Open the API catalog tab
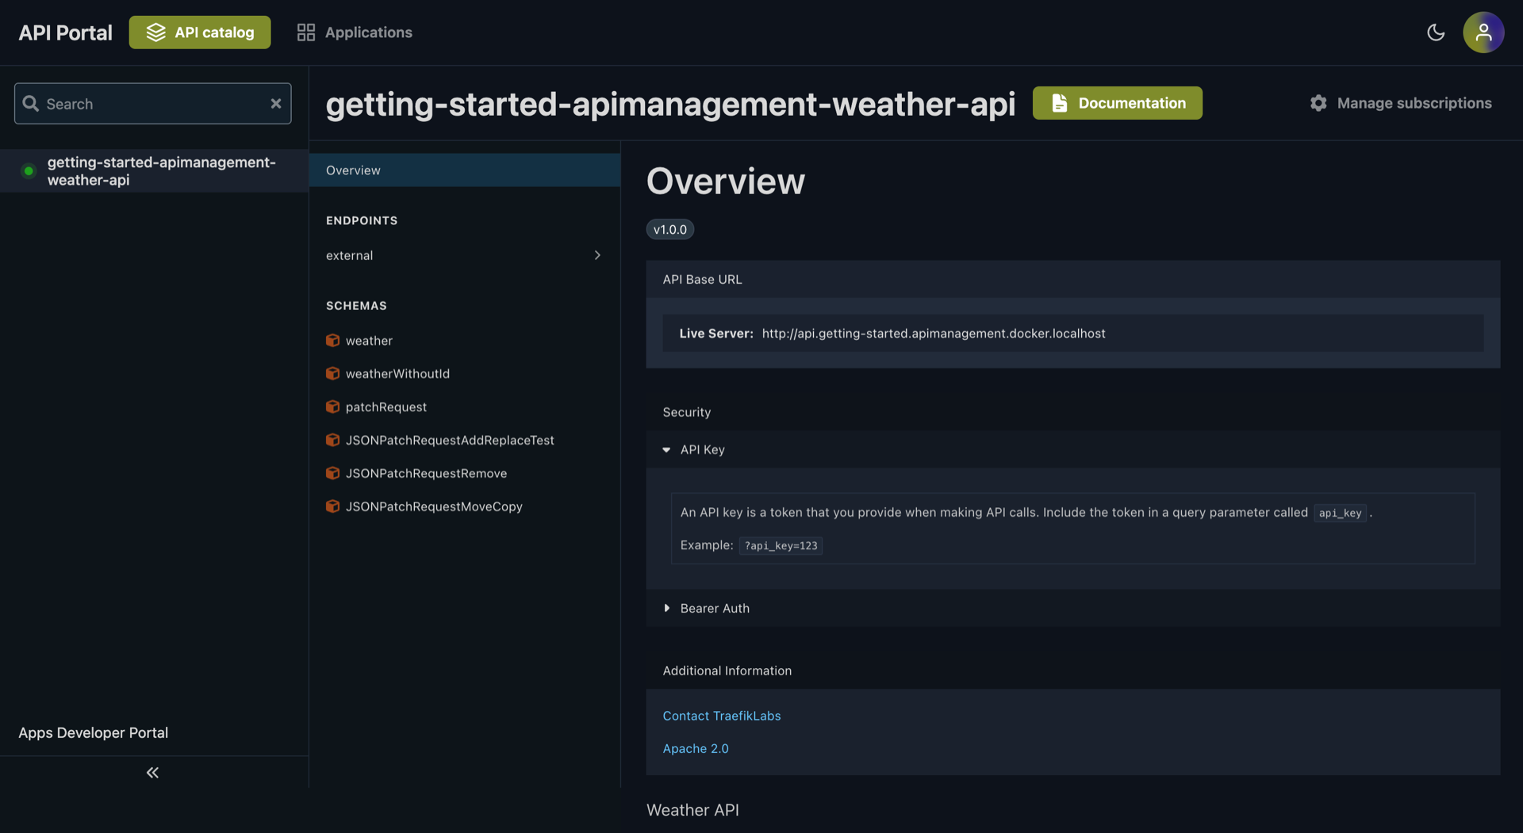1523x833 pixels. (200, 32)
